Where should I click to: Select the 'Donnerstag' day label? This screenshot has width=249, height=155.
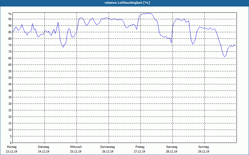pos(107,147)
